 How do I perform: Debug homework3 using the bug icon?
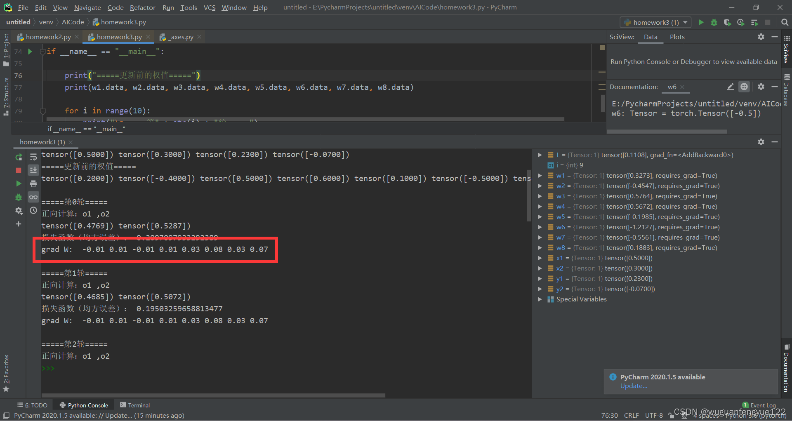tap(714, 22)
